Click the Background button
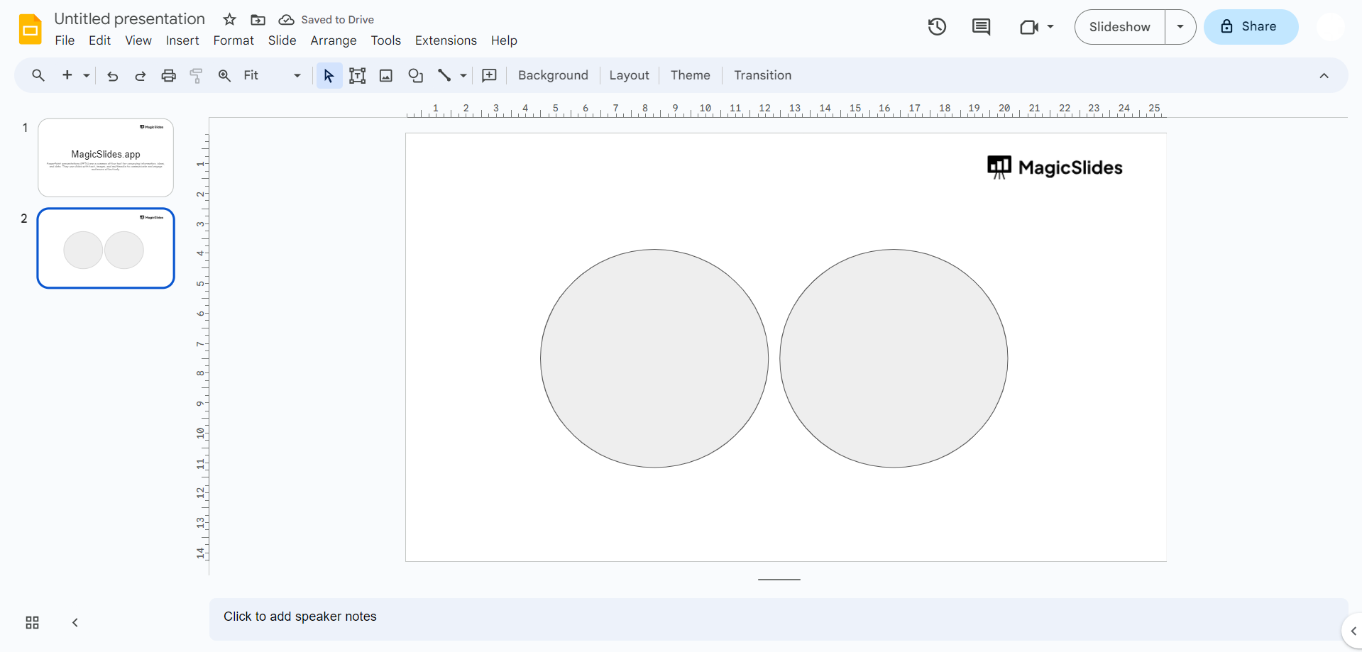Image resolution: width=1362 pixels, height=652 pixels. click(x=553, y=75)
